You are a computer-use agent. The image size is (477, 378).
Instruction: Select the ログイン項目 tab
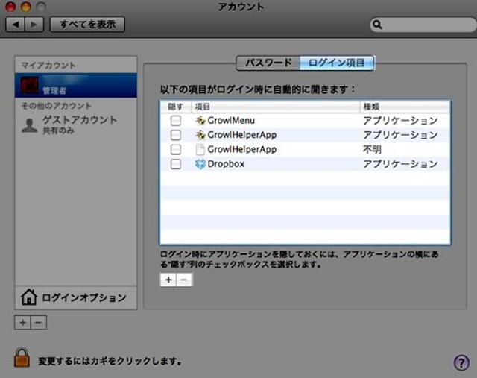pos(336,63)
